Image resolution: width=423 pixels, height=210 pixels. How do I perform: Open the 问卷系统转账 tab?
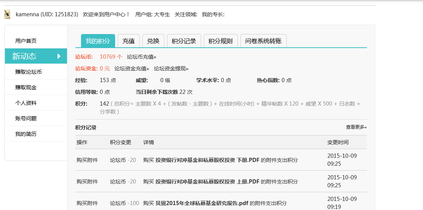click(264, 41)
